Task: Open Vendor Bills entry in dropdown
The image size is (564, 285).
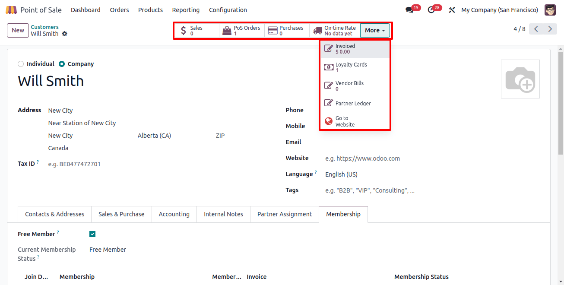Action: (355, 86)
